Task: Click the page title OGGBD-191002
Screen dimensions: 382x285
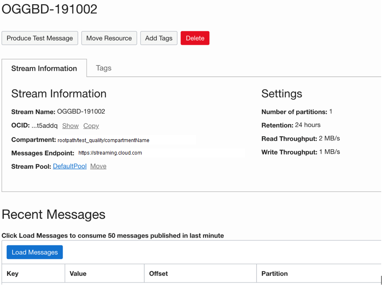Action: [49, 9]
